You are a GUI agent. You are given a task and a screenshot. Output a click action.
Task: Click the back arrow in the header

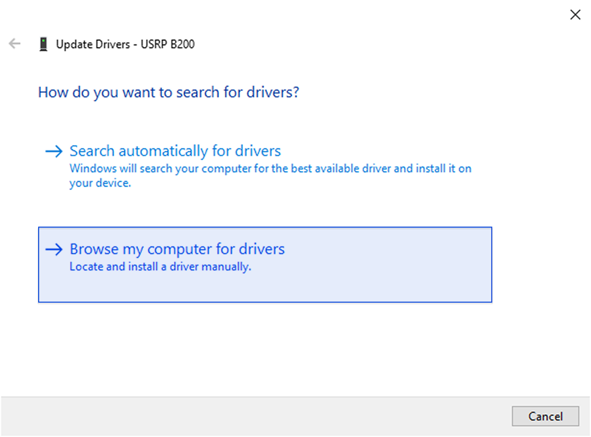pyautogui.click(x=15, y=44)
